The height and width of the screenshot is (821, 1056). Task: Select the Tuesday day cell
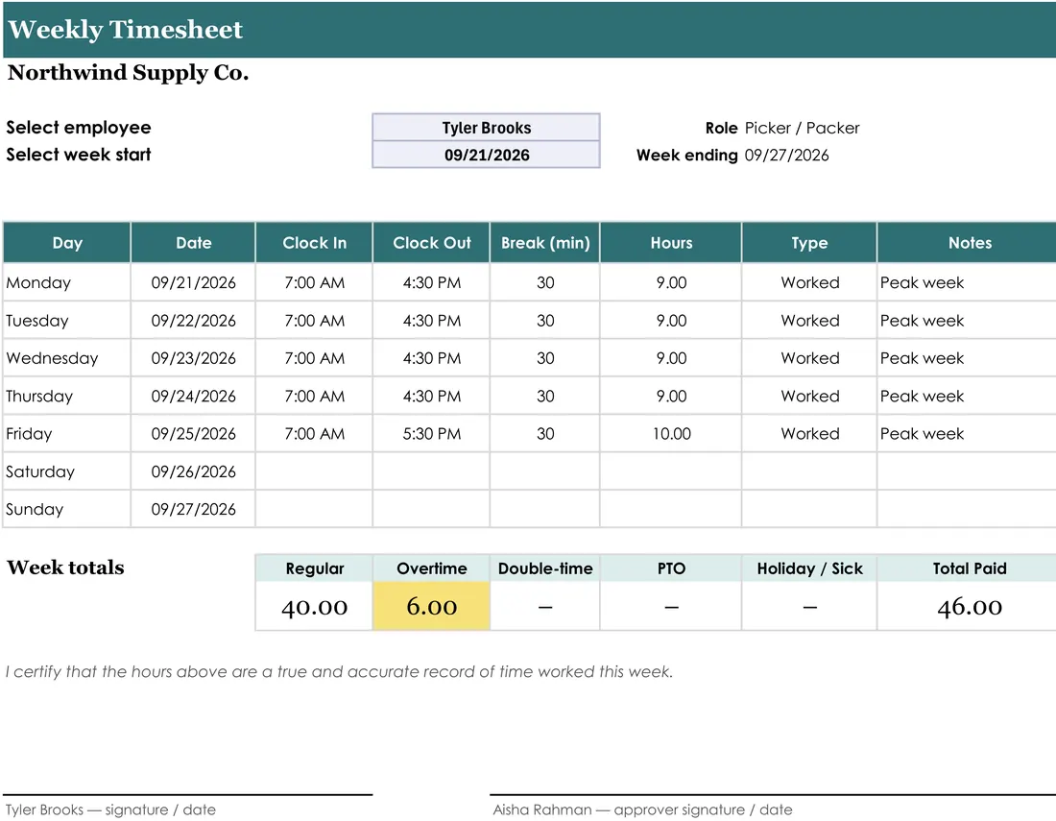[66, 320]
